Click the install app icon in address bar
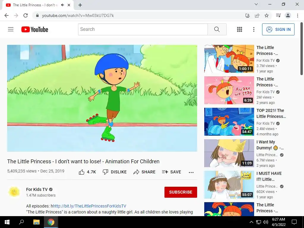 [x=248, y=15]
